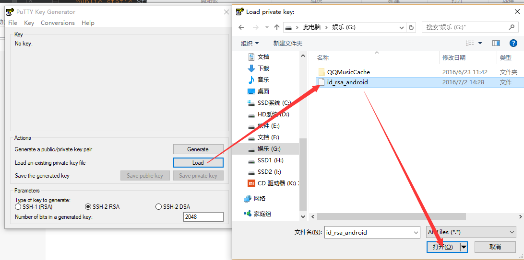Select SSD2 (I:) drive
Image resolution: width=524 pixels, height=260 pixels.
click(265, 172)
